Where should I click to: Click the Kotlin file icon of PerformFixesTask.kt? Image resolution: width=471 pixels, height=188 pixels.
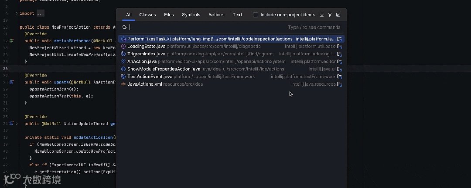click(x=123, y=39)
